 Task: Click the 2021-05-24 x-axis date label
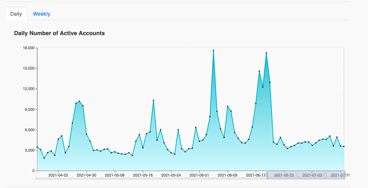click(x=171, y=175)
